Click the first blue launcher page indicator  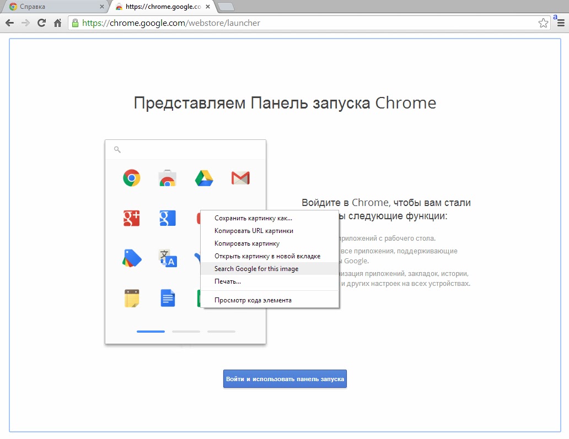point(151,332)
